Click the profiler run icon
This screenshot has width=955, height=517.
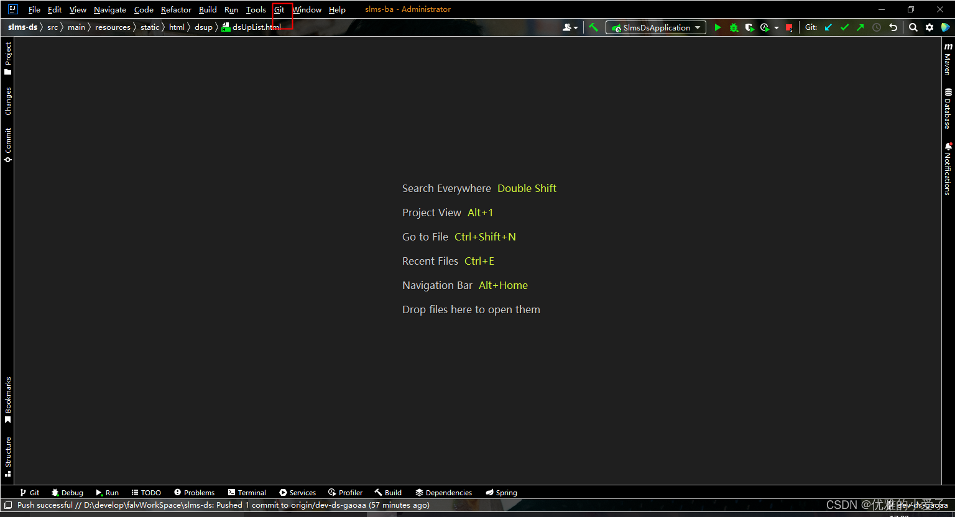(x=765, y=27)
